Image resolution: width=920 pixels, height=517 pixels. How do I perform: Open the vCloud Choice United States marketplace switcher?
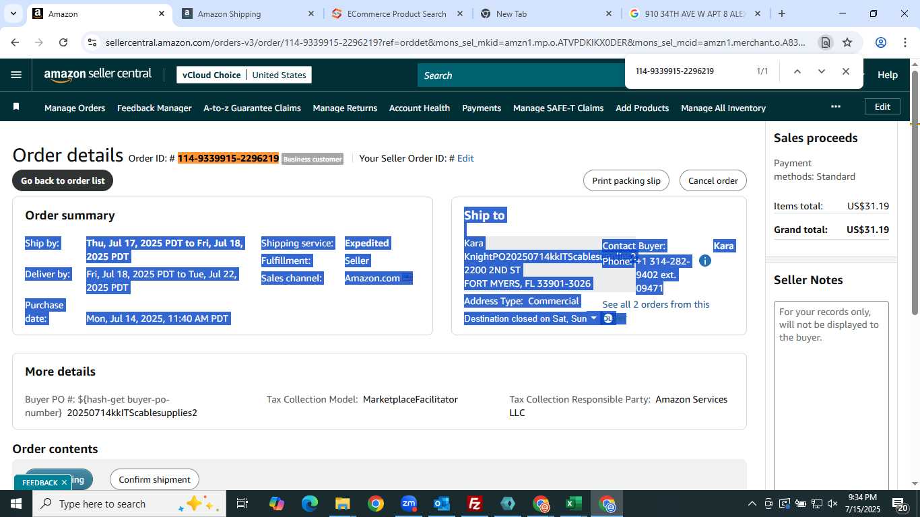coord(244,75)
